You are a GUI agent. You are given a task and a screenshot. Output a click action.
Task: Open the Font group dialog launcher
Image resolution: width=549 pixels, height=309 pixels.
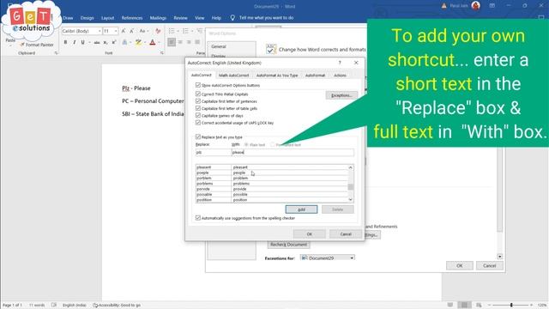162,53
